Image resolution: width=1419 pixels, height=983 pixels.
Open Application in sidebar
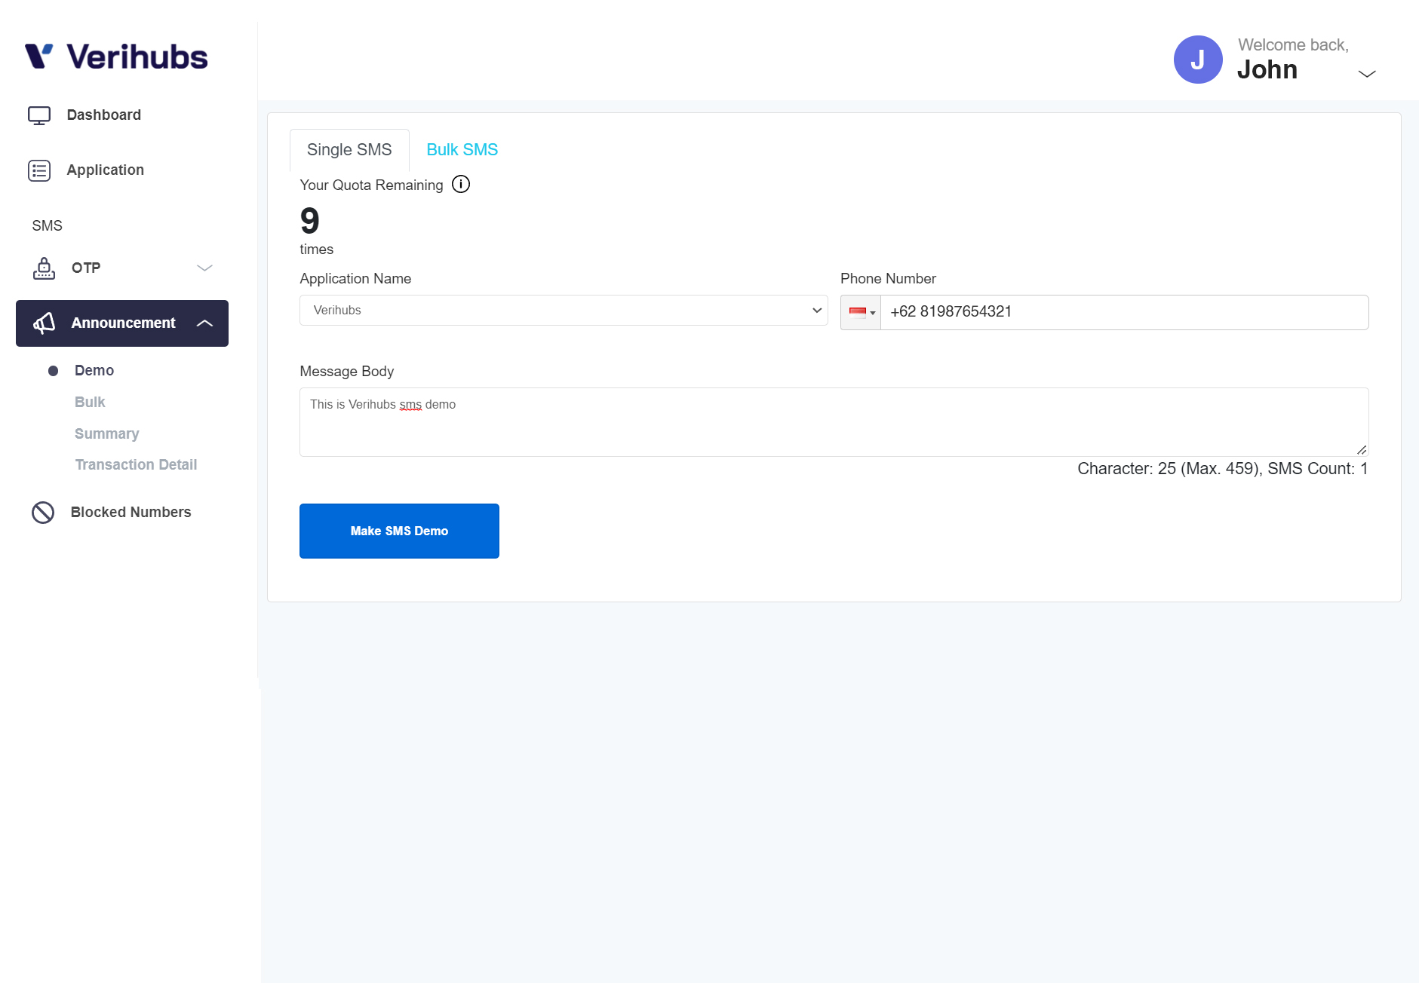tap(106, 170)
